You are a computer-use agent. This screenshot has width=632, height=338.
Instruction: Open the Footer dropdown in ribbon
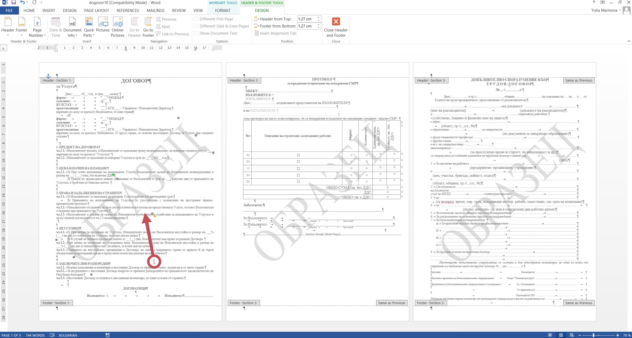click(21, 27)
